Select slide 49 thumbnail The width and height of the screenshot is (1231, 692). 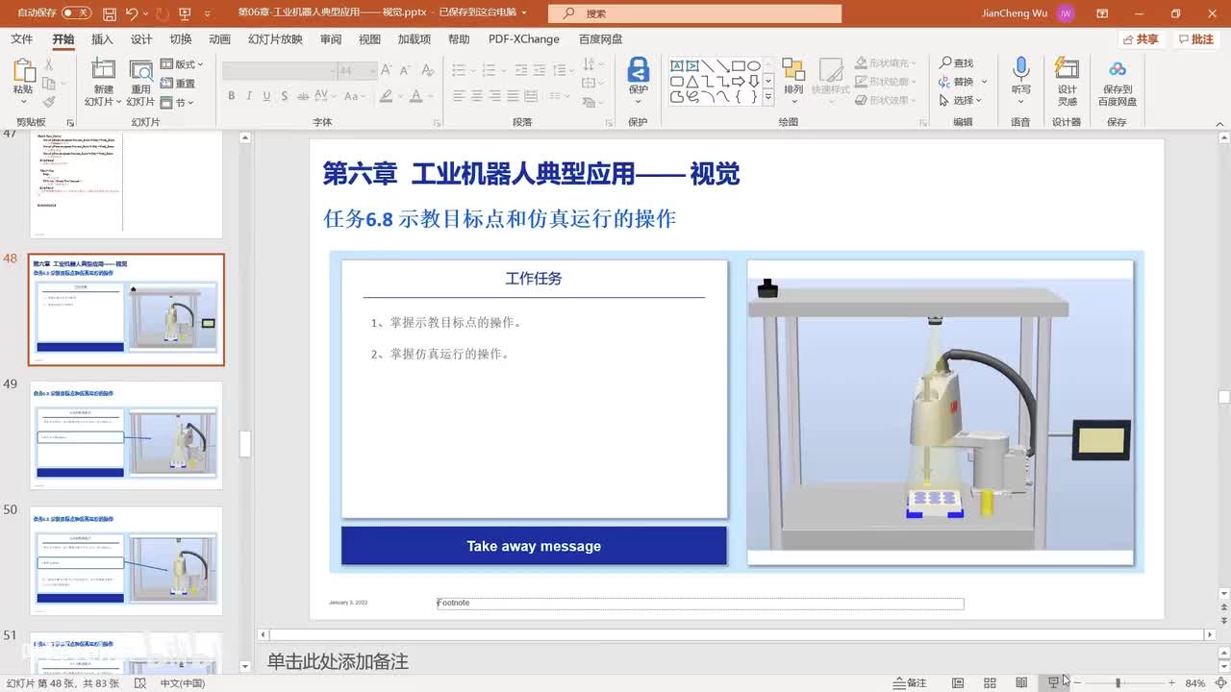126,434
